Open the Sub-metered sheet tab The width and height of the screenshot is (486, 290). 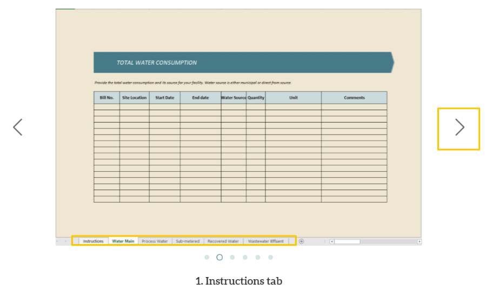[x=188, y=241]
